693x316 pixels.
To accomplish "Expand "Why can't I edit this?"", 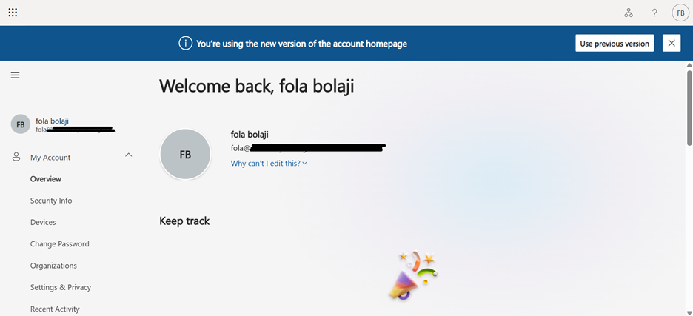I will tap(268, 163).
